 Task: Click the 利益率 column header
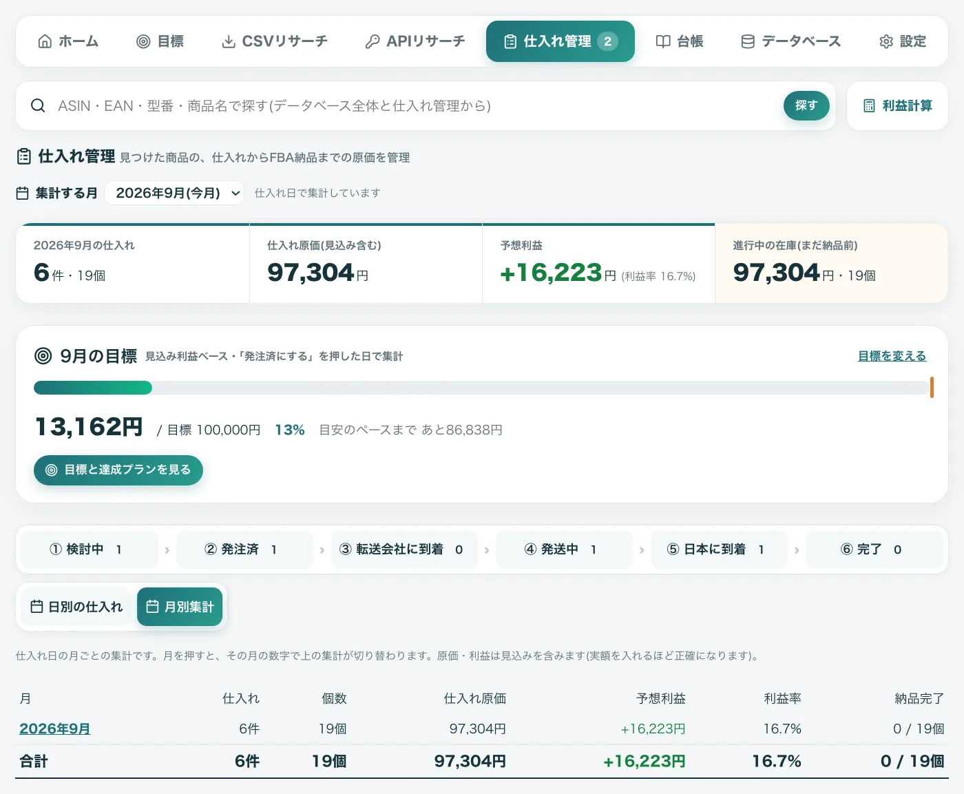click(782, 698)
